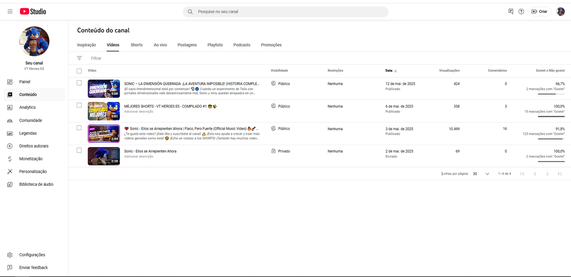Open Privado visibility options for 2 de mai. video
This screenshot has width=571, height=277.
click(x=281, y=151)
